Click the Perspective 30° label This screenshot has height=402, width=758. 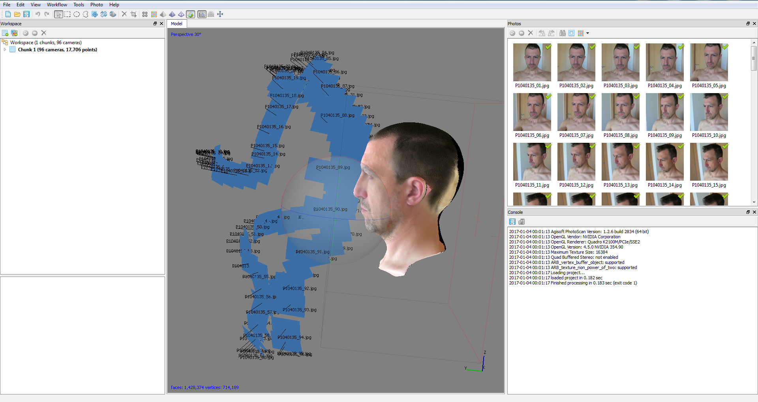pyautogui.click(x=186, y=34)
